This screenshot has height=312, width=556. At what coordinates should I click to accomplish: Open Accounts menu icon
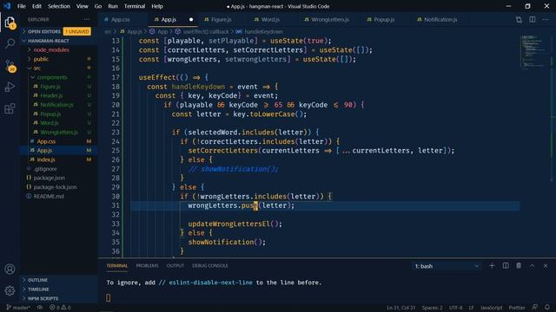coord(10,270)
